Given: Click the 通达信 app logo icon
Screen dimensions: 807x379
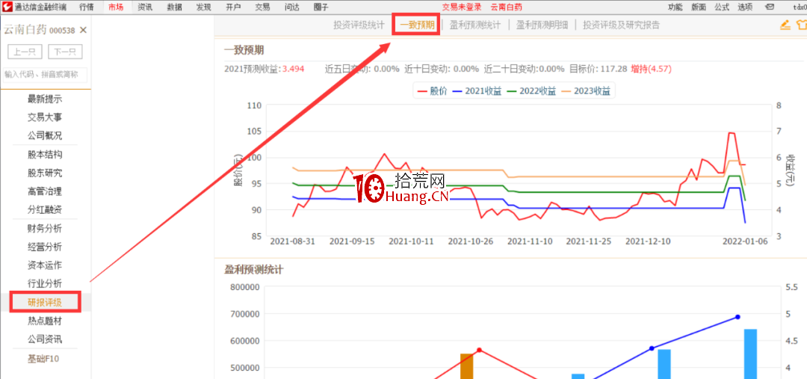Looking at the screenshot, I should (x=7, y=7).
